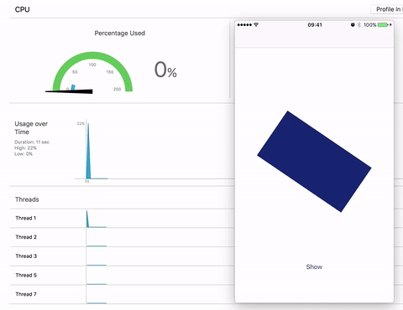Screen dimensions: 403x310
Task: Click the Duration: 11 sec text
Action: click(x=32, y=142)
